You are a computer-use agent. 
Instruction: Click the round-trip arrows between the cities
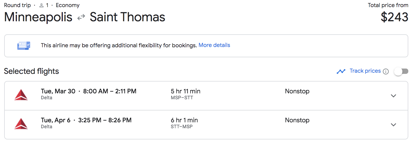[x=81, y=18]
